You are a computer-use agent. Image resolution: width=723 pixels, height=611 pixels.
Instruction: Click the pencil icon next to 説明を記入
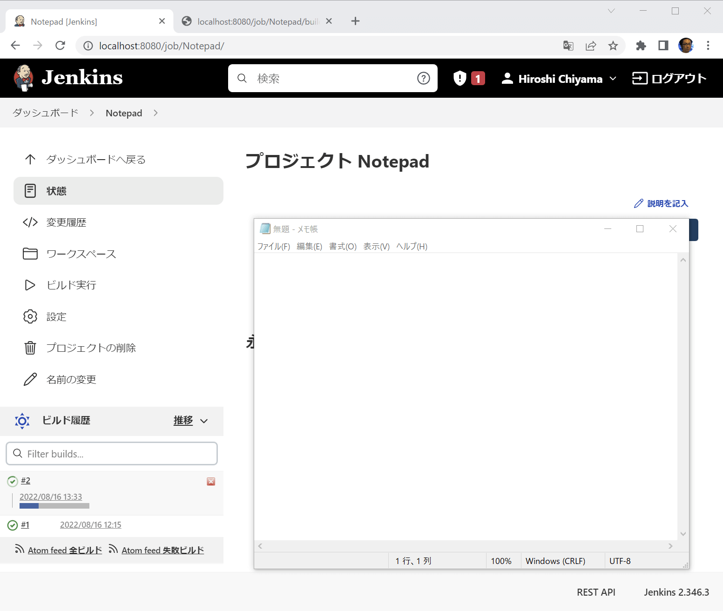click(639, 203)
